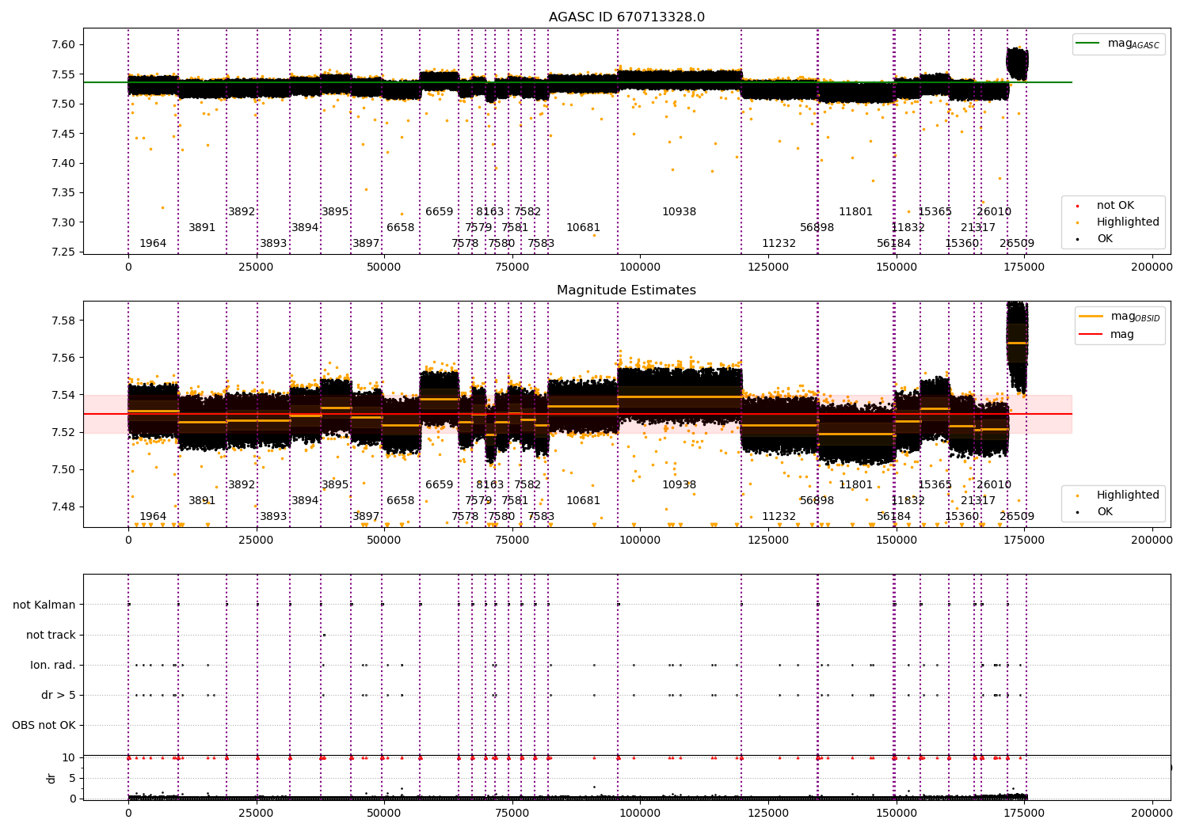Click OBSID label 26509 in Magnitude Estimates plot
This screenshot has width=1188, height=831.
click(x=1017, y=517)
